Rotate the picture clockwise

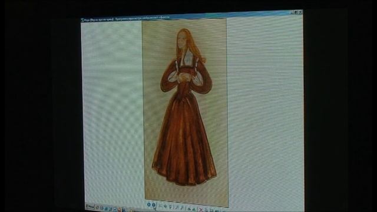tap(189, 209)
